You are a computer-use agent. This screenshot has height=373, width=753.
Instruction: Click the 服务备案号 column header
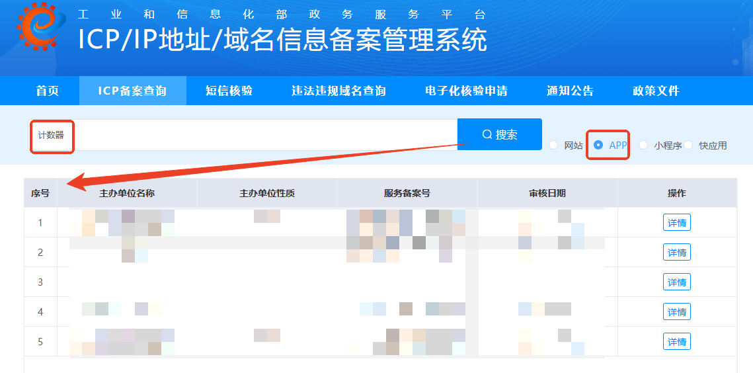point(407,193)
